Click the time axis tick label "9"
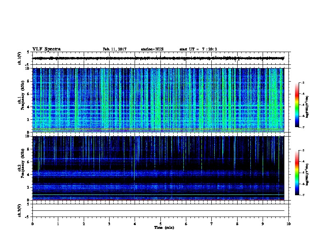The height and width of the screenshot is (251, 325). 263,224
